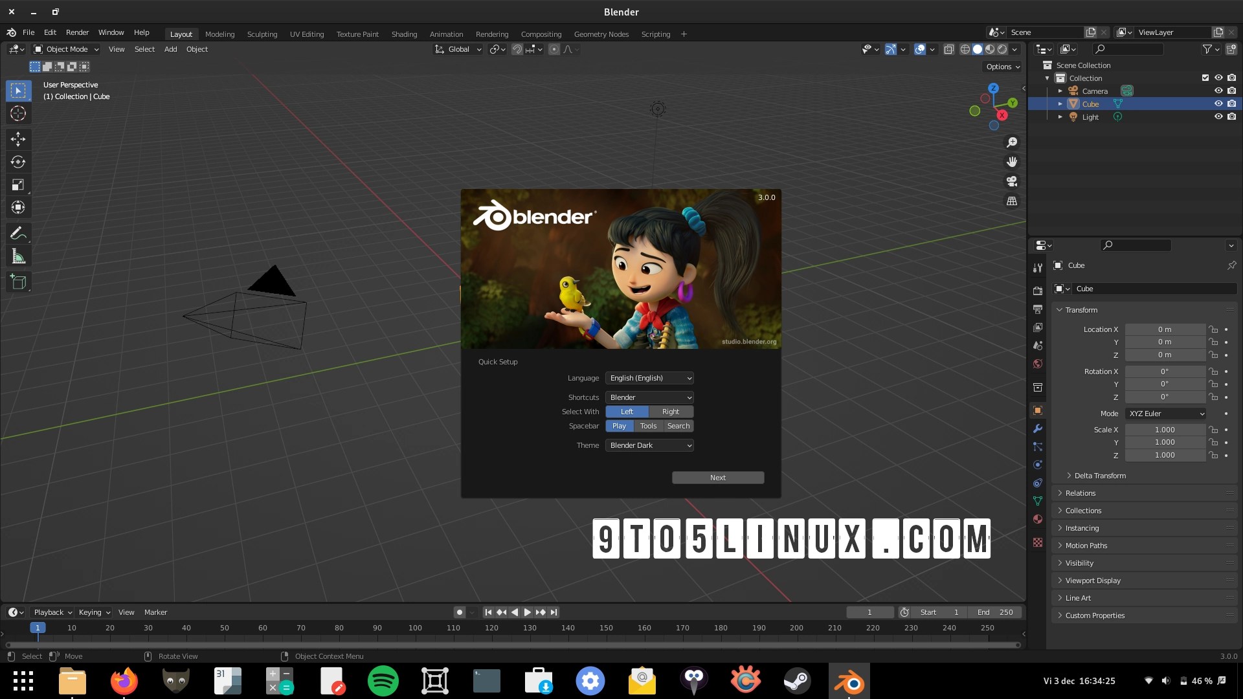
Task: Switch to the Shading workspace tab
Action: 403,34
